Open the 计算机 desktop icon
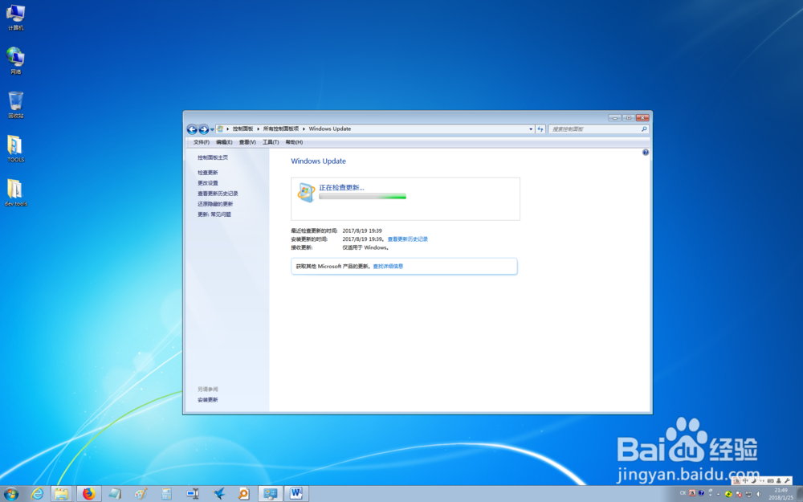Image resolution: width=803 pixels, height=502 pixels. pyautogui.click(x=15, y=18)
